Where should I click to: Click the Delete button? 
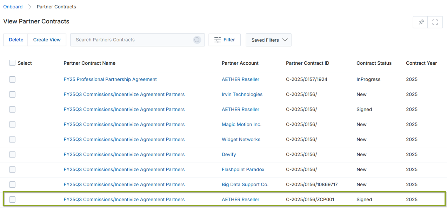tap(16, 40)
